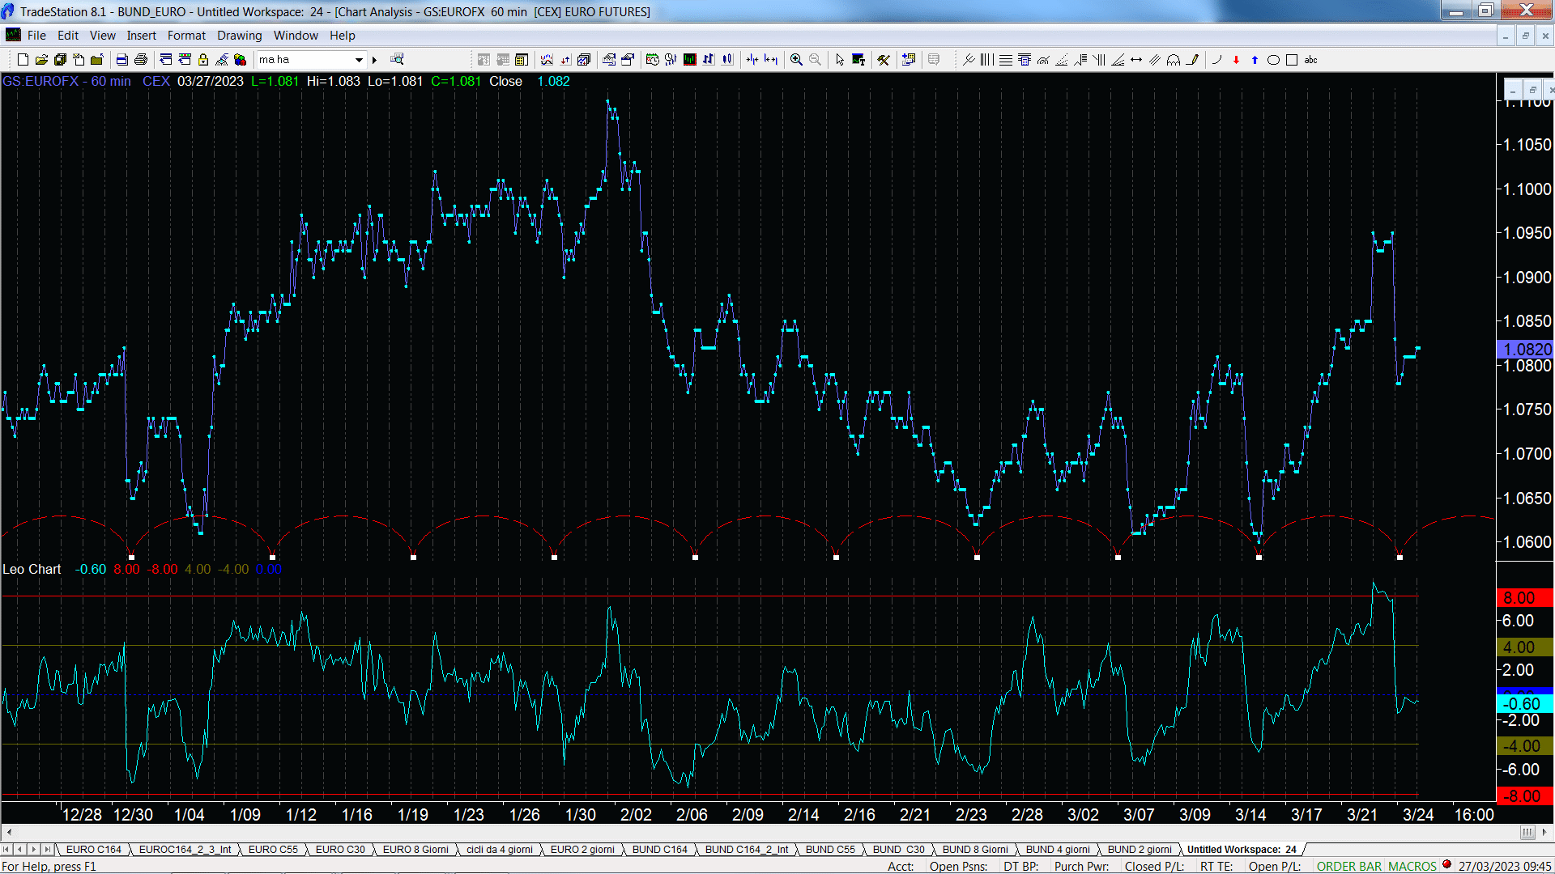This screenshot has height=874, width=1555.
Task: Click the -0.60 indicator value marker
Action: (1525, 704)
